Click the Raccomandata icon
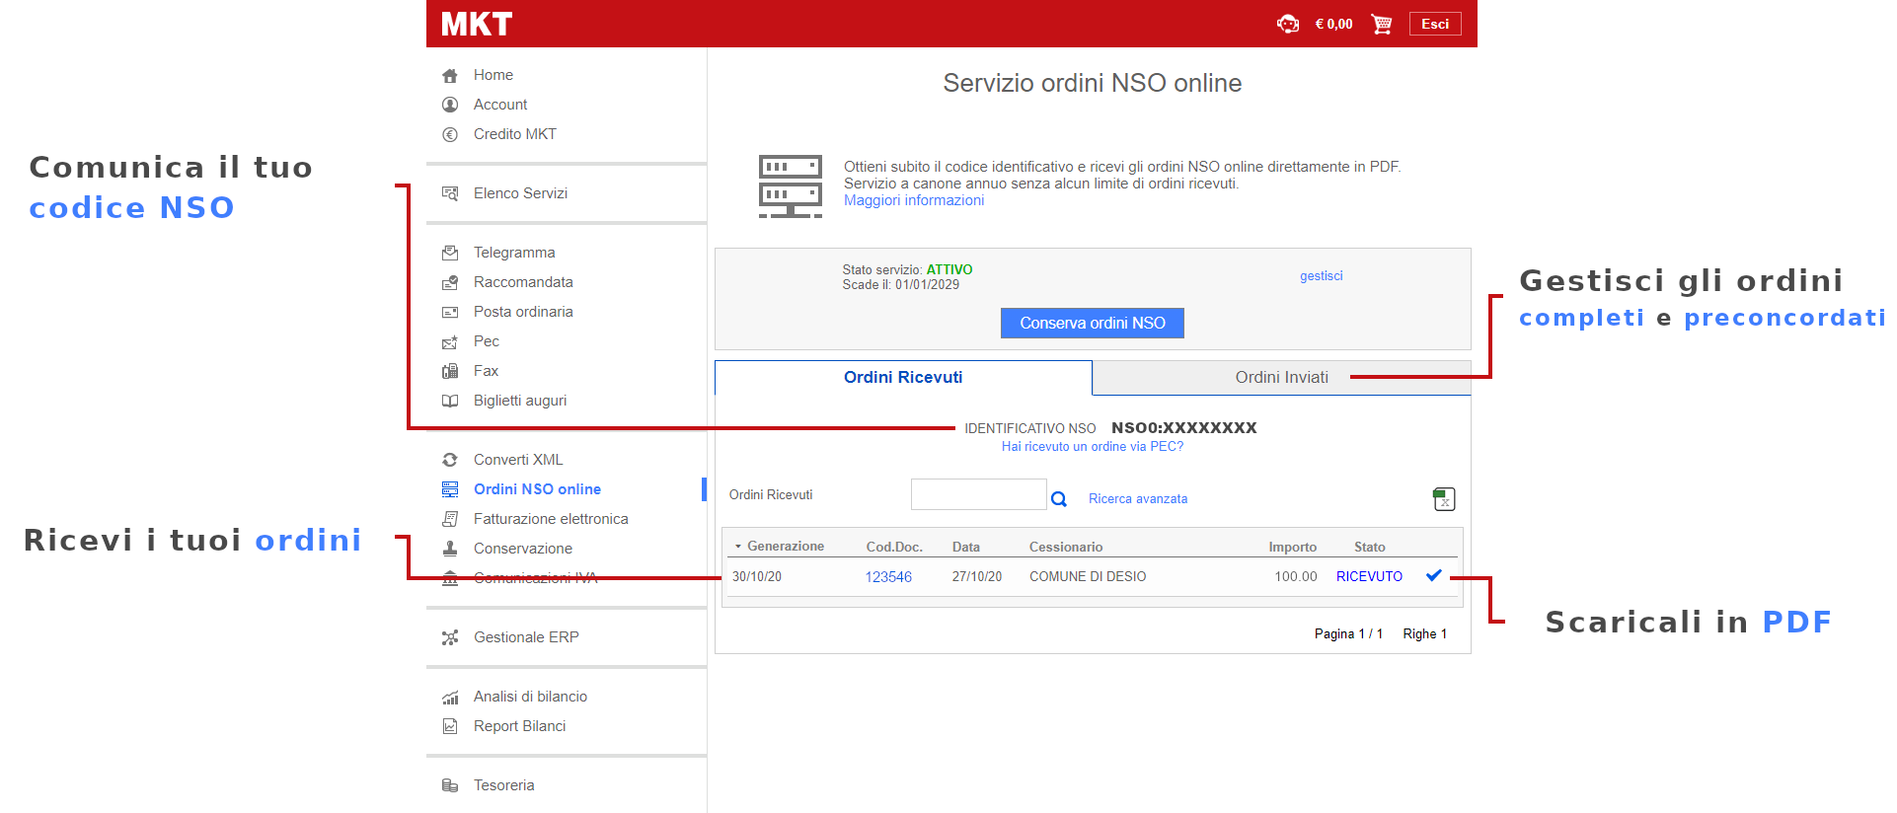 pos(450,282)
